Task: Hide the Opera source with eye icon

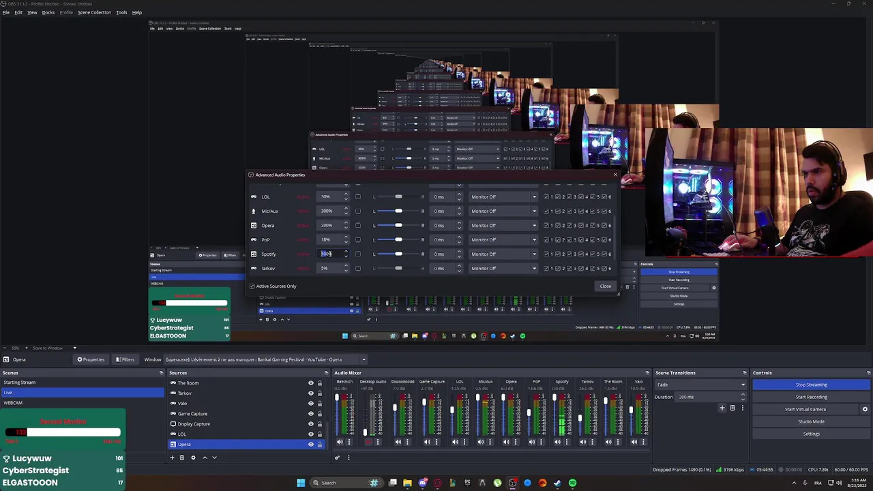Action: tap(310, 444)
